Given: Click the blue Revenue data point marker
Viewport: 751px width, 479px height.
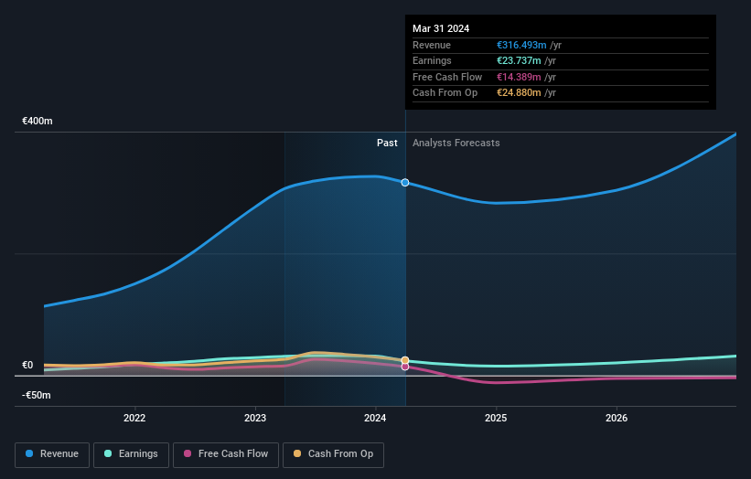Looking at the screenshot, I should (405, 182).
